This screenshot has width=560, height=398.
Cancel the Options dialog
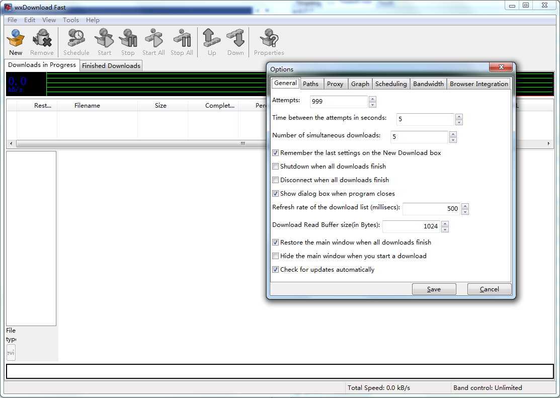click(x=489, y=289)
